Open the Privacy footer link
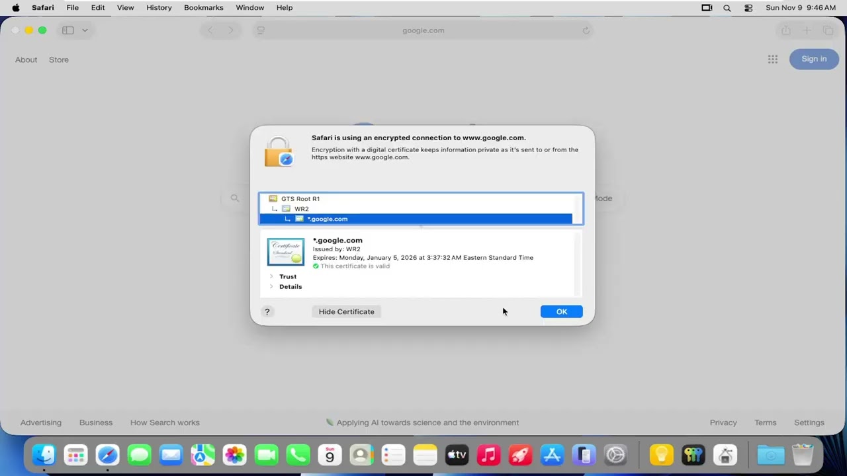The image size is (847, 476). 723,422
